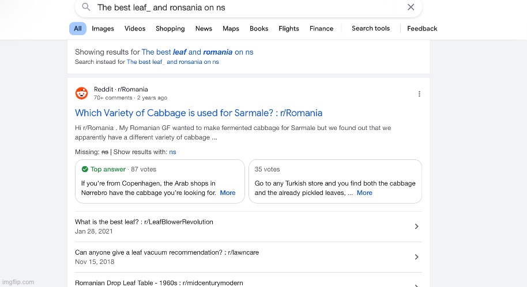Go to the News tab
Screen dimensions: 527x287
click(x=204, y=28)
